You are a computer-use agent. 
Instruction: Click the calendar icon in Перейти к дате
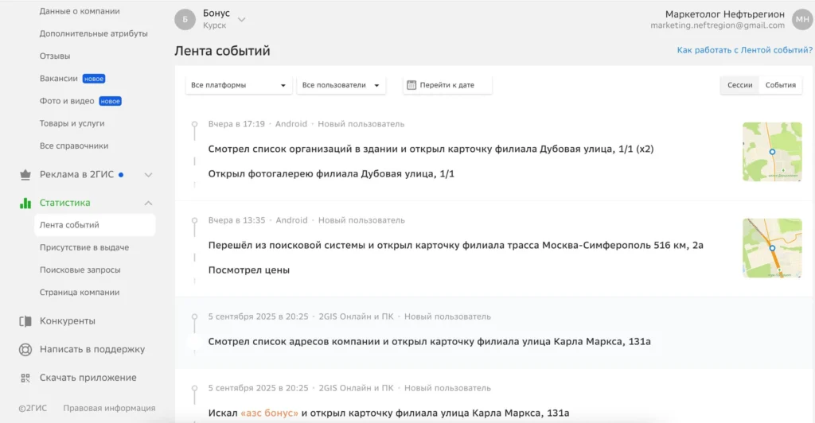click(x=411, y=84)
